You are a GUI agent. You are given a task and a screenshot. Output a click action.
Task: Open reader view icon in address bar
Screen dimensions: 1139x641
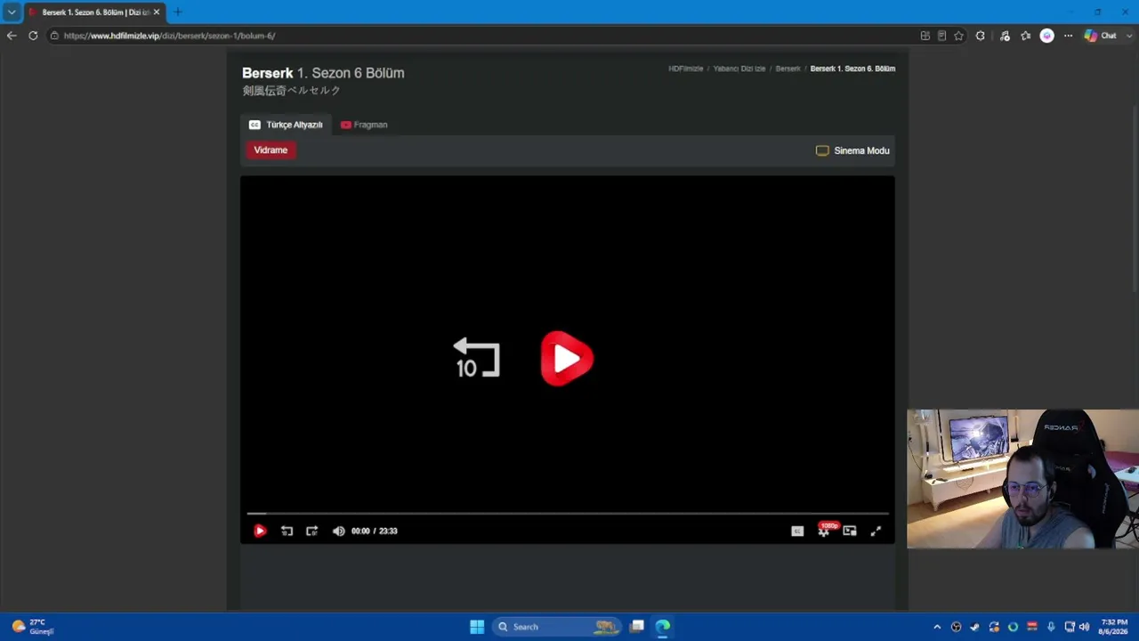(941, 36)
